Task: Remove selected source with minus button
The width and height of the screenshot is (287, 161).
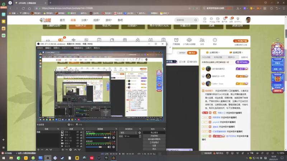Action: (x=66, y=150)
